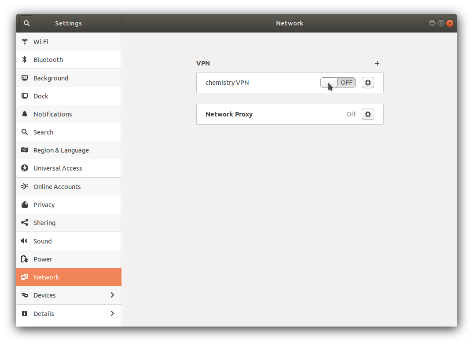Maximize the Settings window
Viewport: 474px width, 345px height.
click(441, 23)
